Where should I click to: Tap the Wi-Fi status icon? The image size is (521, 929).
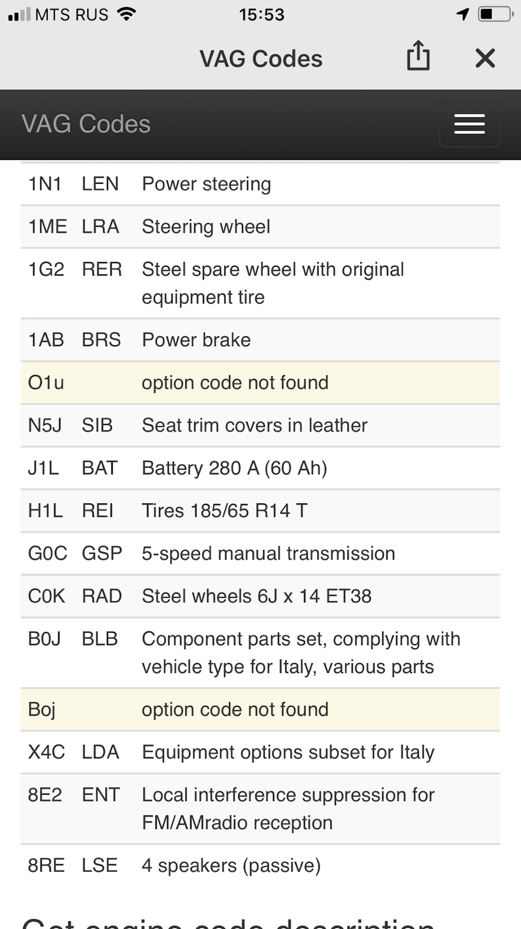[x=126, y=14]
